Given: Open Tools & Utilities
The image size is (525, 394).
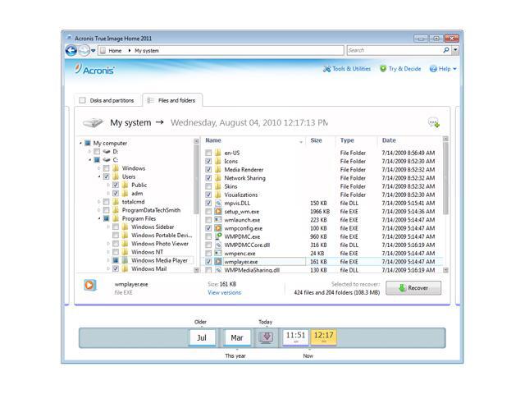Looking at the screenshot, I should tap(346, 69).
